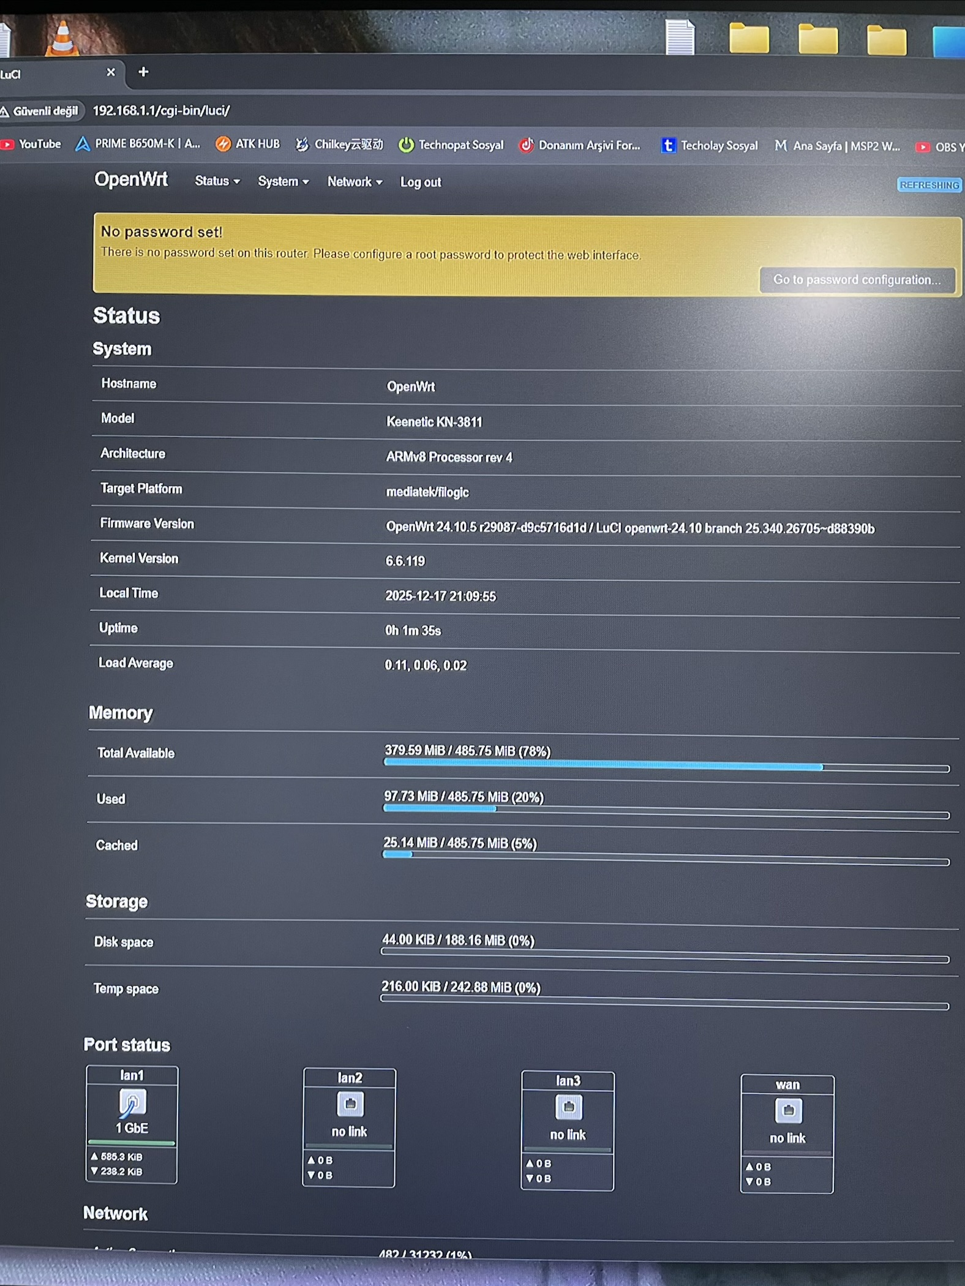Image resolution: width=965 pixels, height=1286 pixels.
Task: Open the Techolay Sosyal bookmark
Action: [710, 146]
